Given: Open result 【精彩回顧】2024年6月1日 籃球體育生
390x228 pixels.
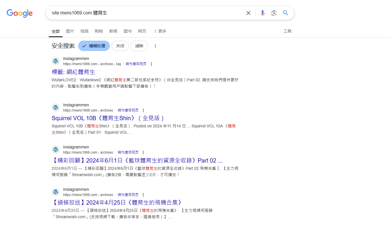Looking at the screenshot, I should coord(137,161).
